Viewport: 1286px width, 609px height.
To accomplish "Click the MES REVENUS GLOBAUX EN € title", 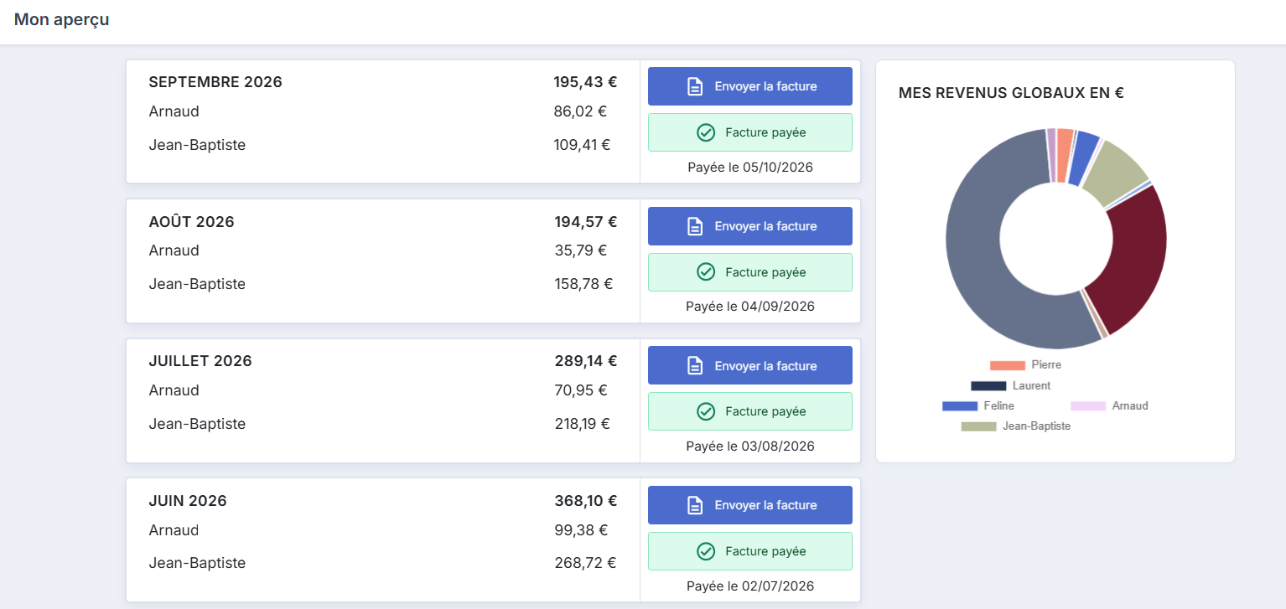I will (1011, 93).
